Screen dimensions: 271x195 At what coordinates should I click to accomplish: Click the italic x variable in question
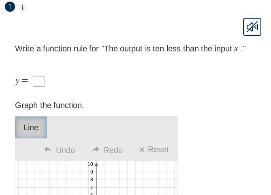click(x=236, y=49)
